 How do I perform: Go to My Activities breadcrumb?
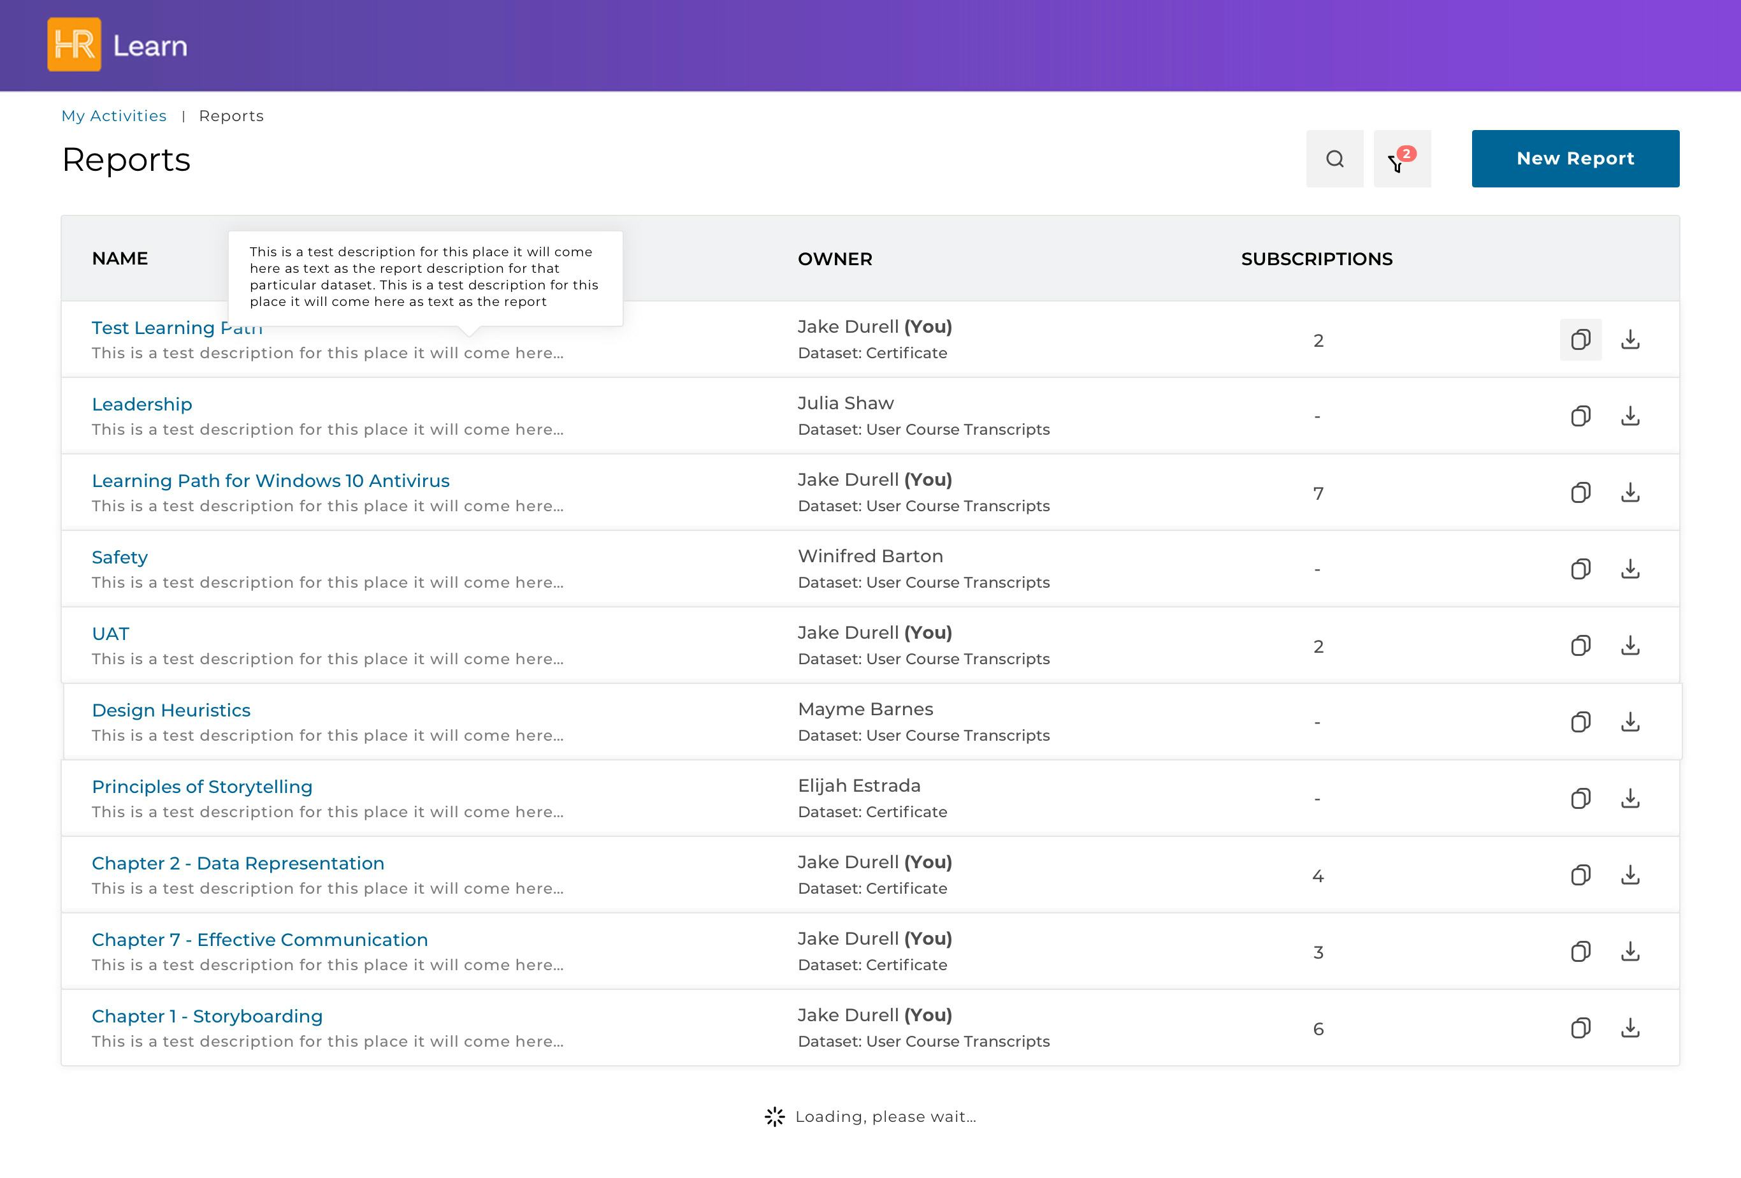click(x=114, y=116)
